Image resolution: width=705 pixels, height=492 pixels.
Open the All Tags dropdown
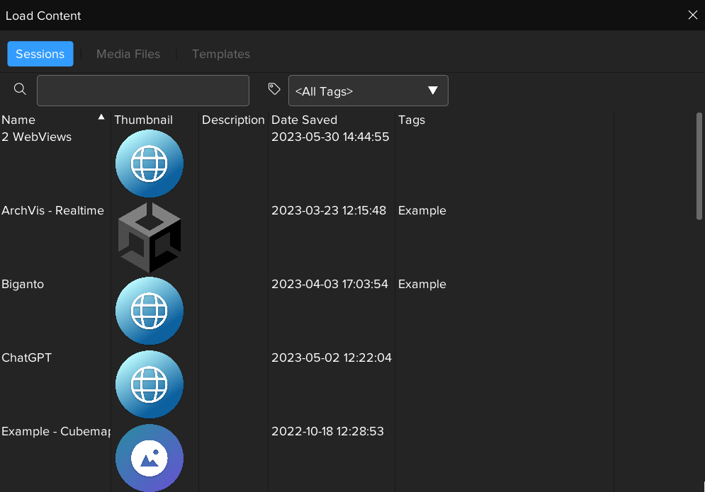358,91
